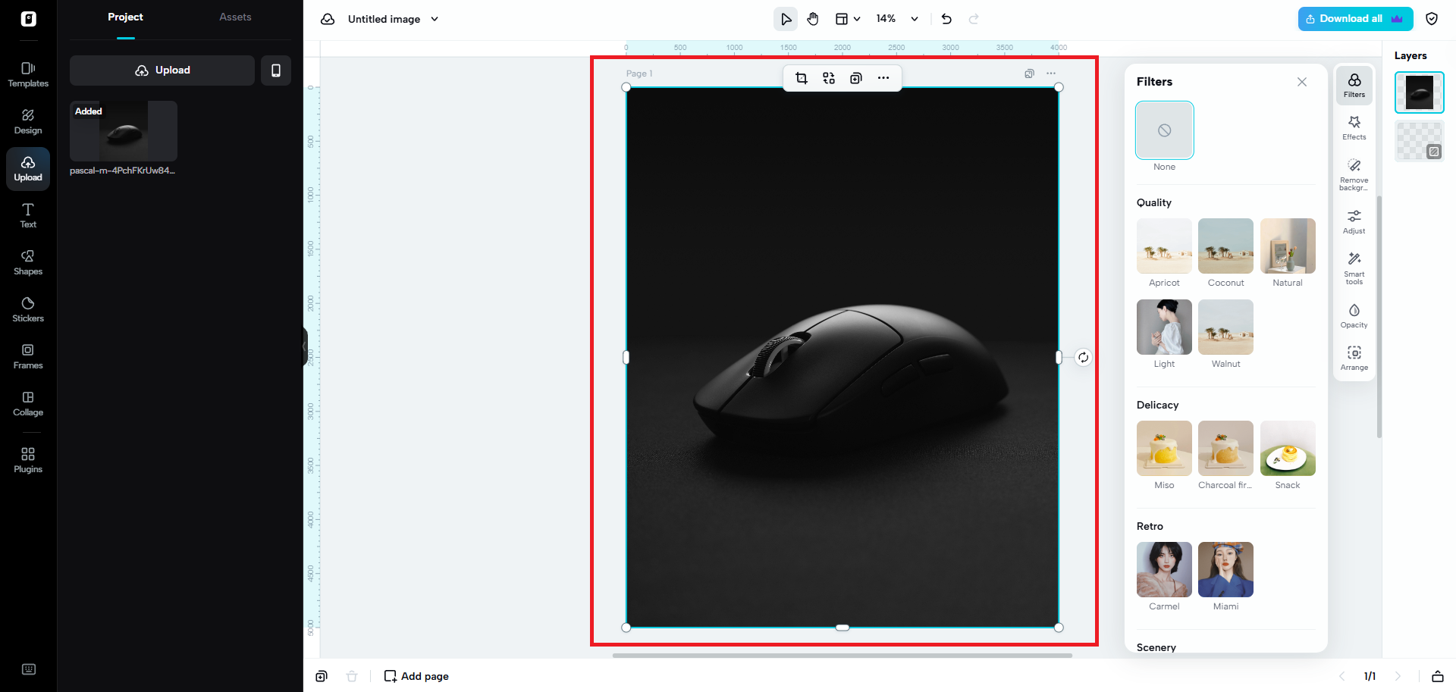Open the more options menu on the image
This screenshot has height=692, width=1456.
(x=883, y=77)
